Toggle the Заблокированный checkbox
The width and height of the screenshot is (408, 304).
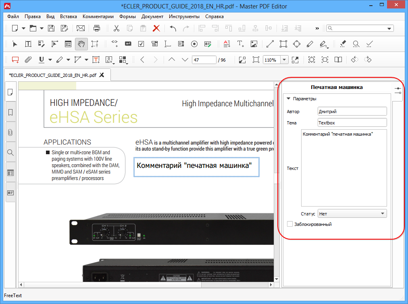[289, 224]
